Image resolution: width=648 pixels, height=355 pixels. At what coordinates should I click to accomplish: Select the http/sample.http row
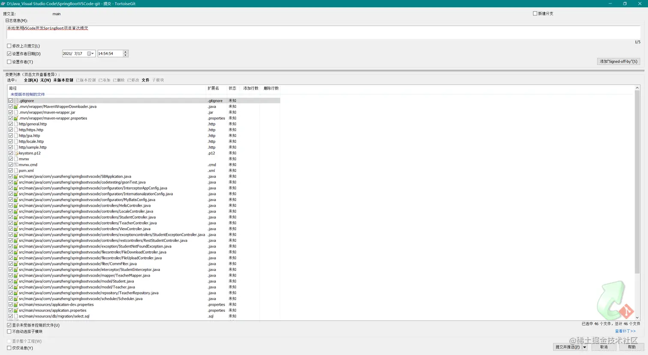[144, 147]
